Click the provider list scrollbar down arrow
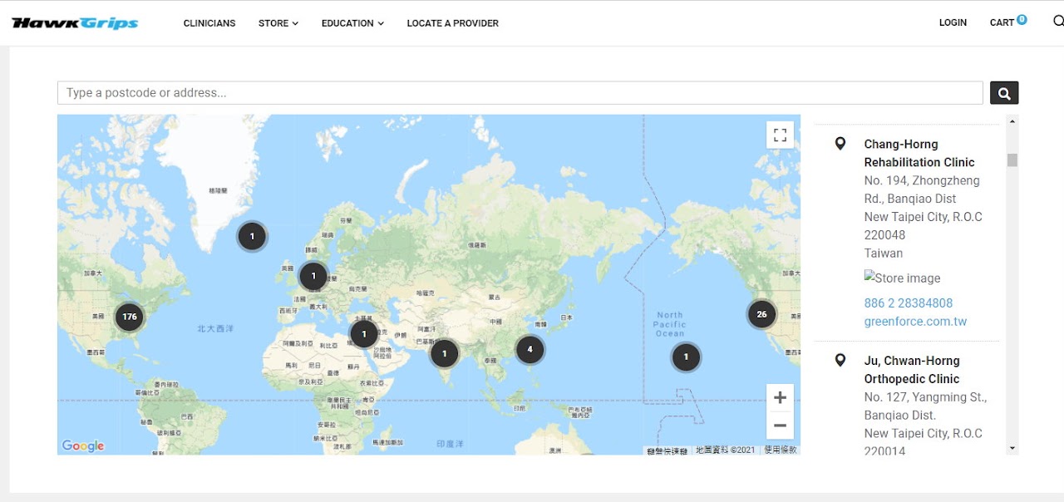The width and height of the screenshot is (1064, 502). click(x=1012, y=448)
